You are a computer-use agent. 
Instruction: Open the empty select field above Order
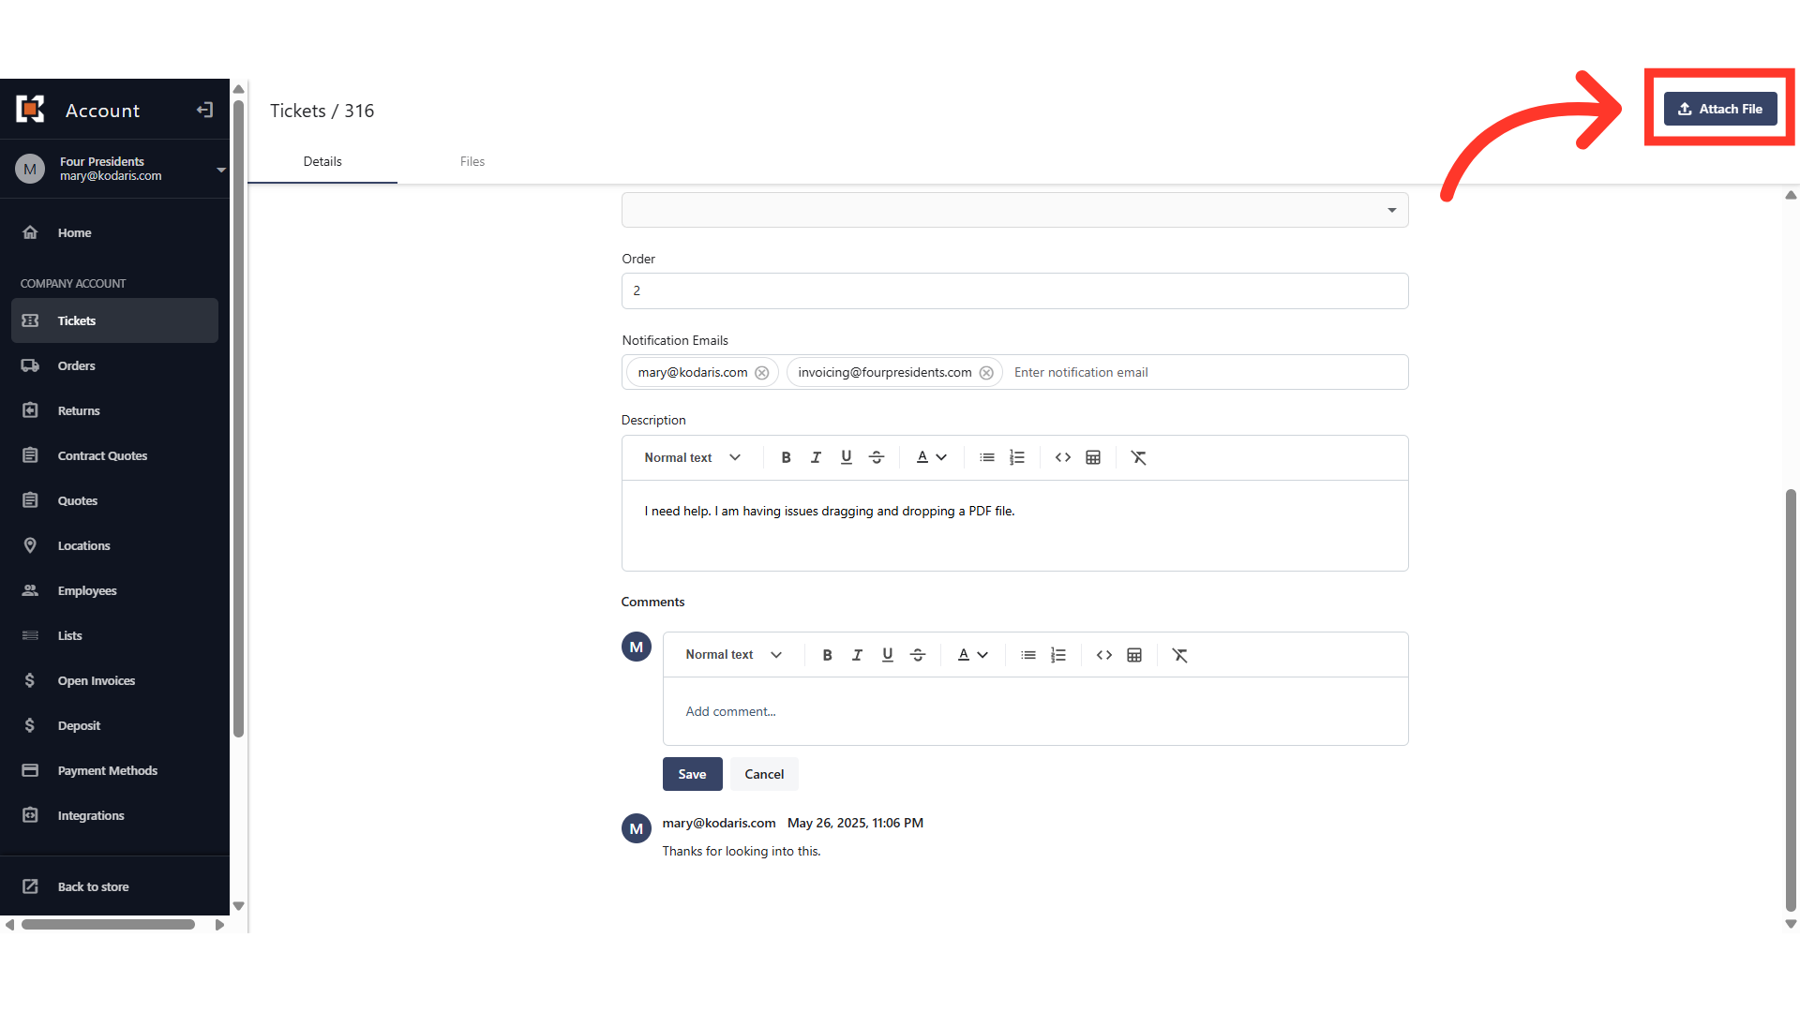pos(1014,210)
